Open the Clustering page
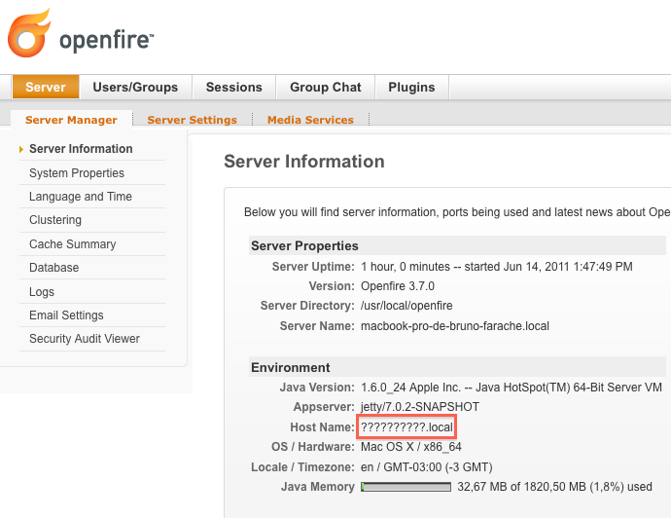 click(x=55, y=220)
